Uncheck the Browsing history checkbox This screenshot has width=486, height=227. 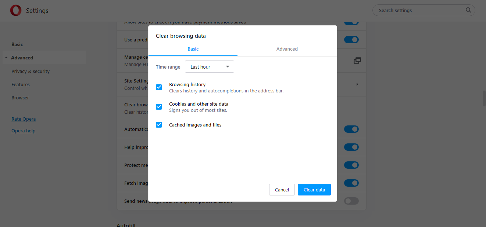pyautogui.click(x=159, y=87)
